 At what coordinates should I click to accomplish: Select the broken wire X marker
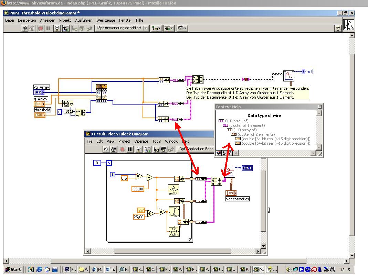click(246, 79)
